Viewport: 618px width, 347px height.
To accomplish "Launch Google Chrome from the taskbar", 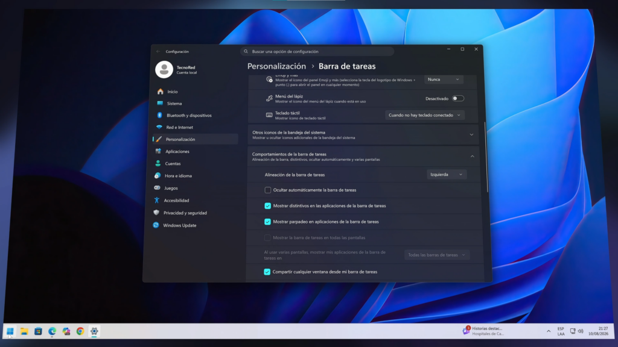I will pos(80,331).
